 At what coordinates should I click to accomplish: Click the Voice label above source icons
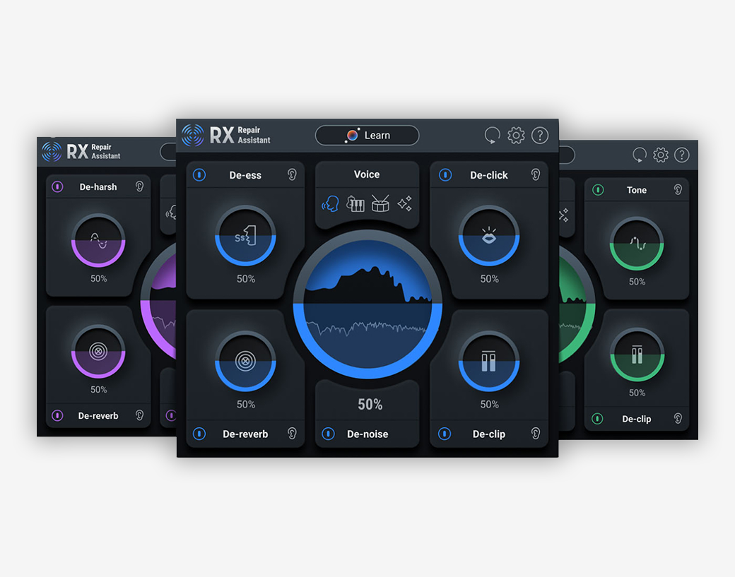[x=367, y=174]
